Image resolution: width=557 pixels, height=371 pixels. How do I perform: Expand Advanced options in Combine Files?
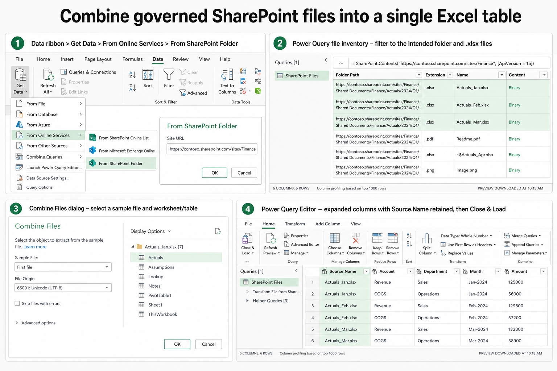(36, 323)
